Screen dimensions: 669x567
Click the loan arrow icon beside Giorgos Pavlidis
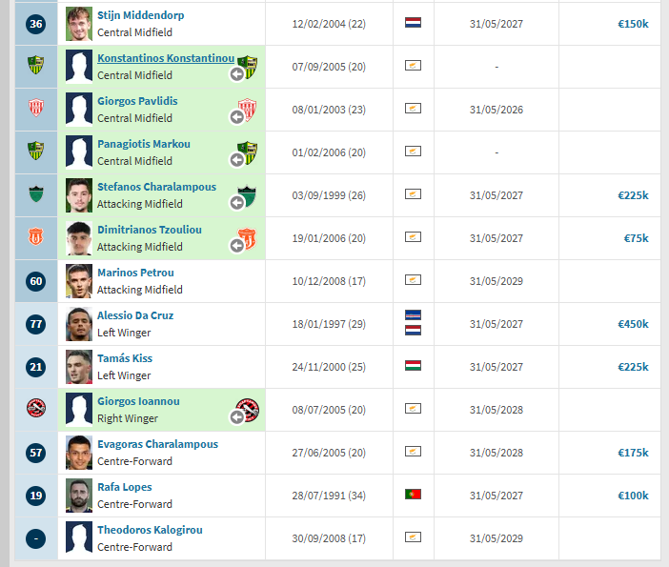tap(236, 117)
